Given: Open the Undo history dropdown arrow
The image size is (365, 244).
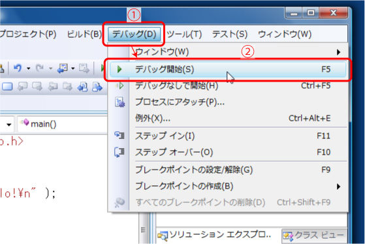Looking at the screenshot, I should pyautogui.click(x=28, y=69).
